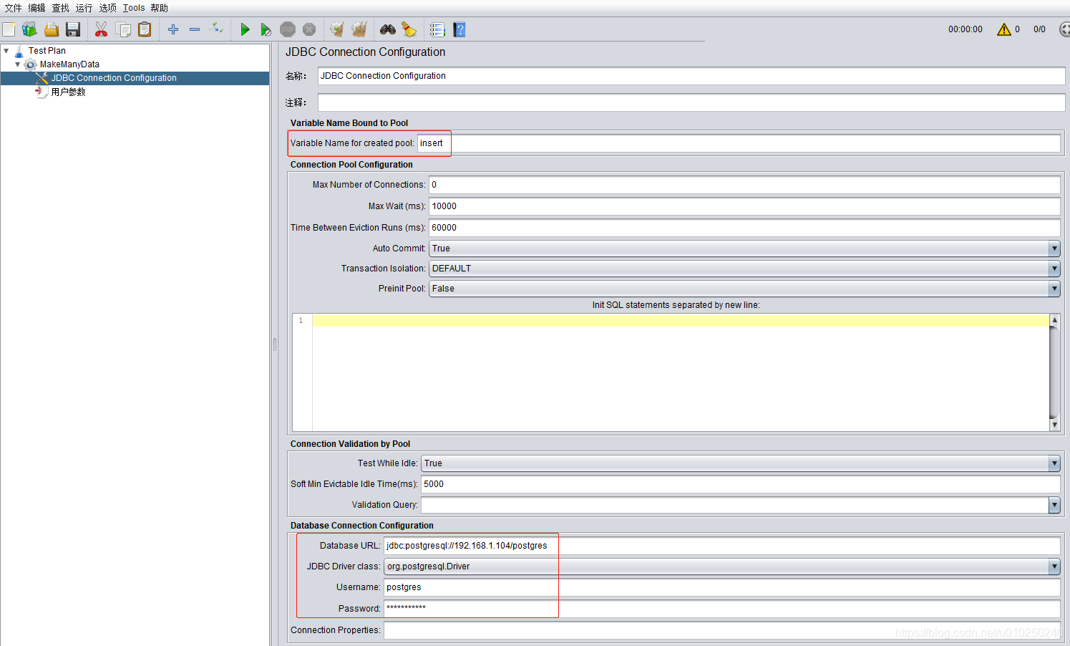Click the Shutdown test icon
The width and height of the screenshot is (1070, 646).
[309, 29]
